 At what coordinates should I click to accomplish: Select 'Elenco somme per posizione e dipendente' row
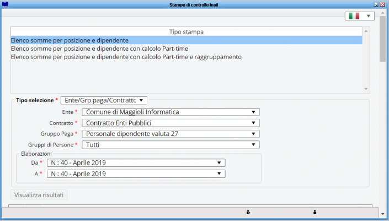click(x=186, y=40)
